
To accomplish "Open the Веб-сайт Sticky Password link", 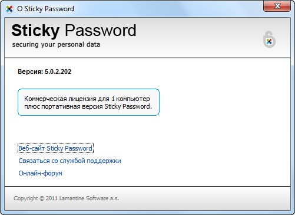I will click(x=55, y=148).
